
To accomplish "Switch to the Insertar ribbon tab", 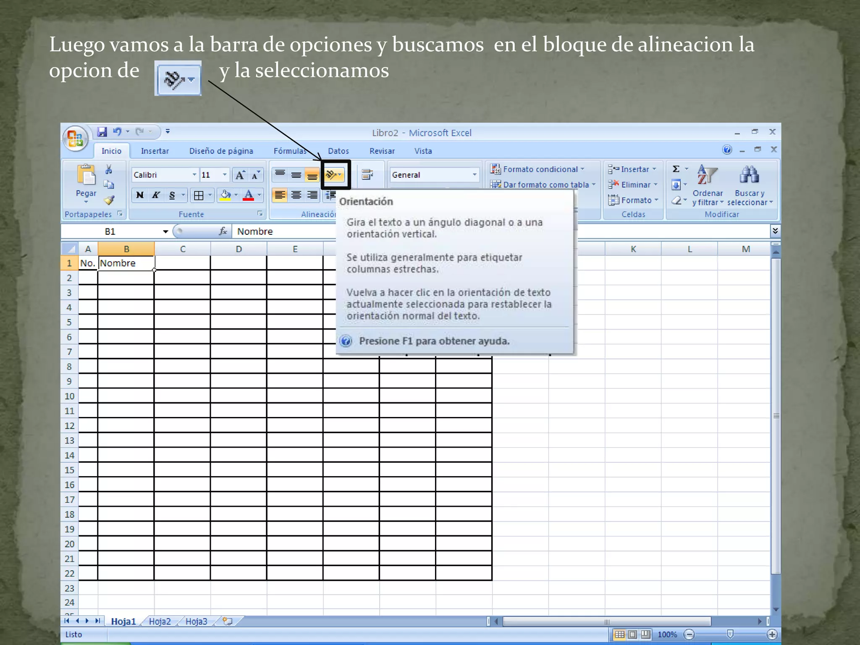I will (x=155, y=151).
